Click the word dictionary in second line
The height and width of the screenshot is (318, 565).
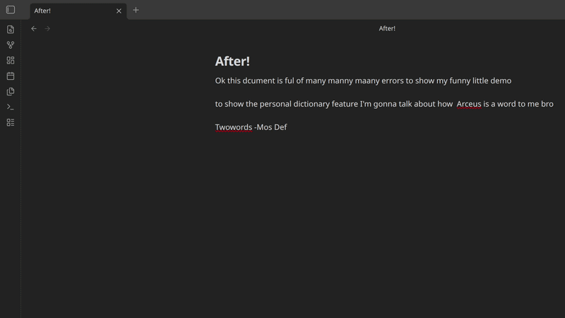tap(311, 104)
